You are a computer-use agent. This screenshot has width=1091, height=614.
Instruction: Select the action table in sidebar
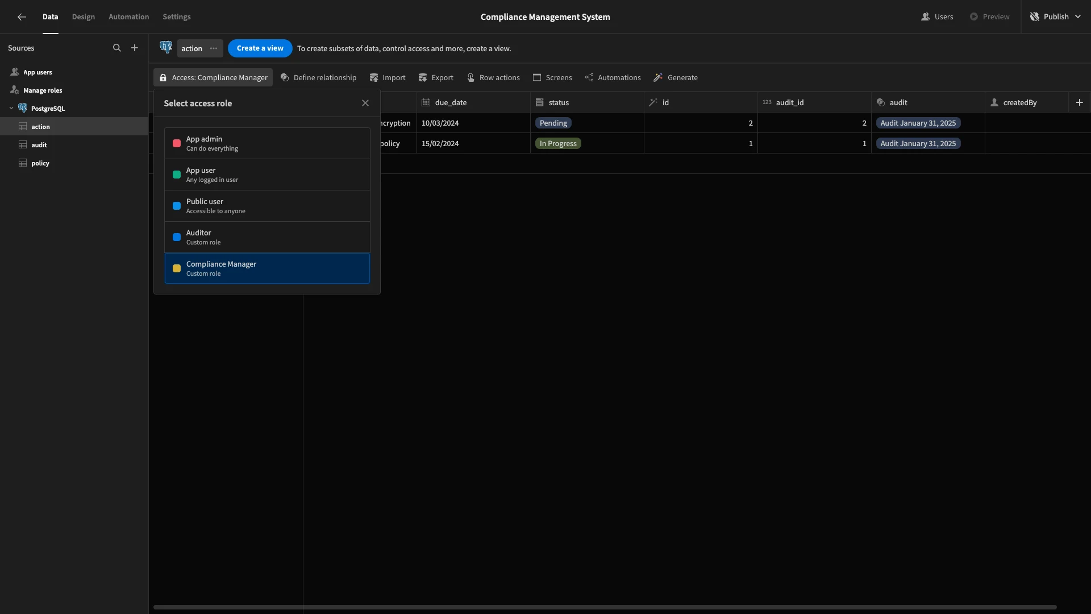pyautogui.click(x=74, y=127)
